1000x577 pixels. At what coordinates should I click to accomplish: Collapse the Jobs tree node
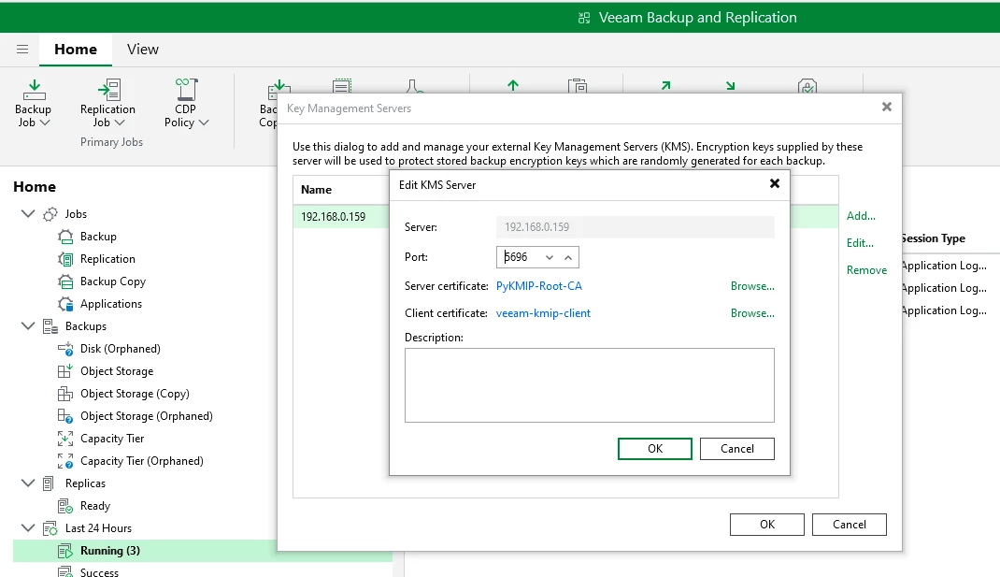(x=27, y=214)
